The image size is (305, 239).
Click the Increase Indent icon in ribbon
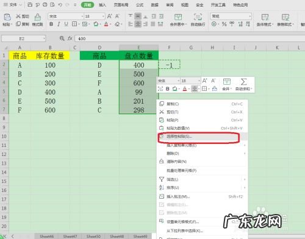[161, 16]
